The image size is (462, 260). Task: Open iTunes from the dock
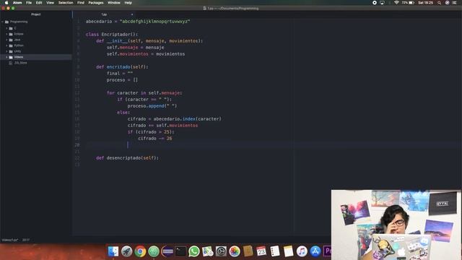coord(302,251)
